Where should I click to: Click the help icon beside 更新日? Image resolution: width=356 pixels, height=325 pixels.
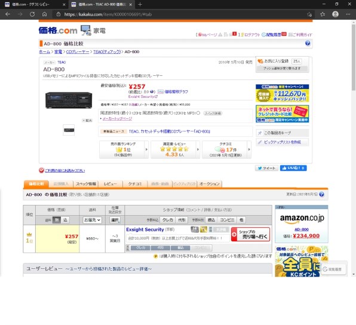point(321,194)
